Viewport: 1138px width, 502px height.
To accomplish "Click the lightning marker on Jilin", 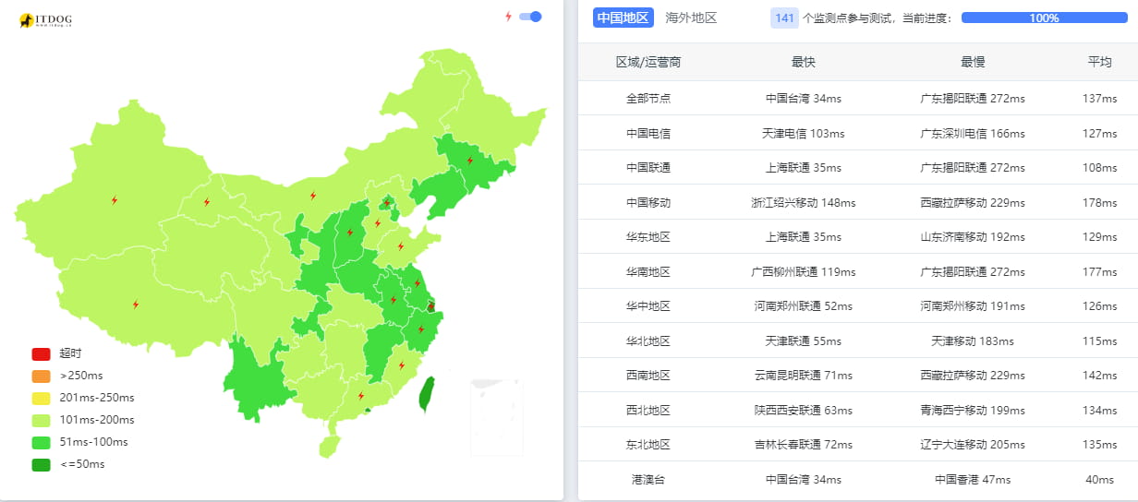I will [x=469, y=160].
